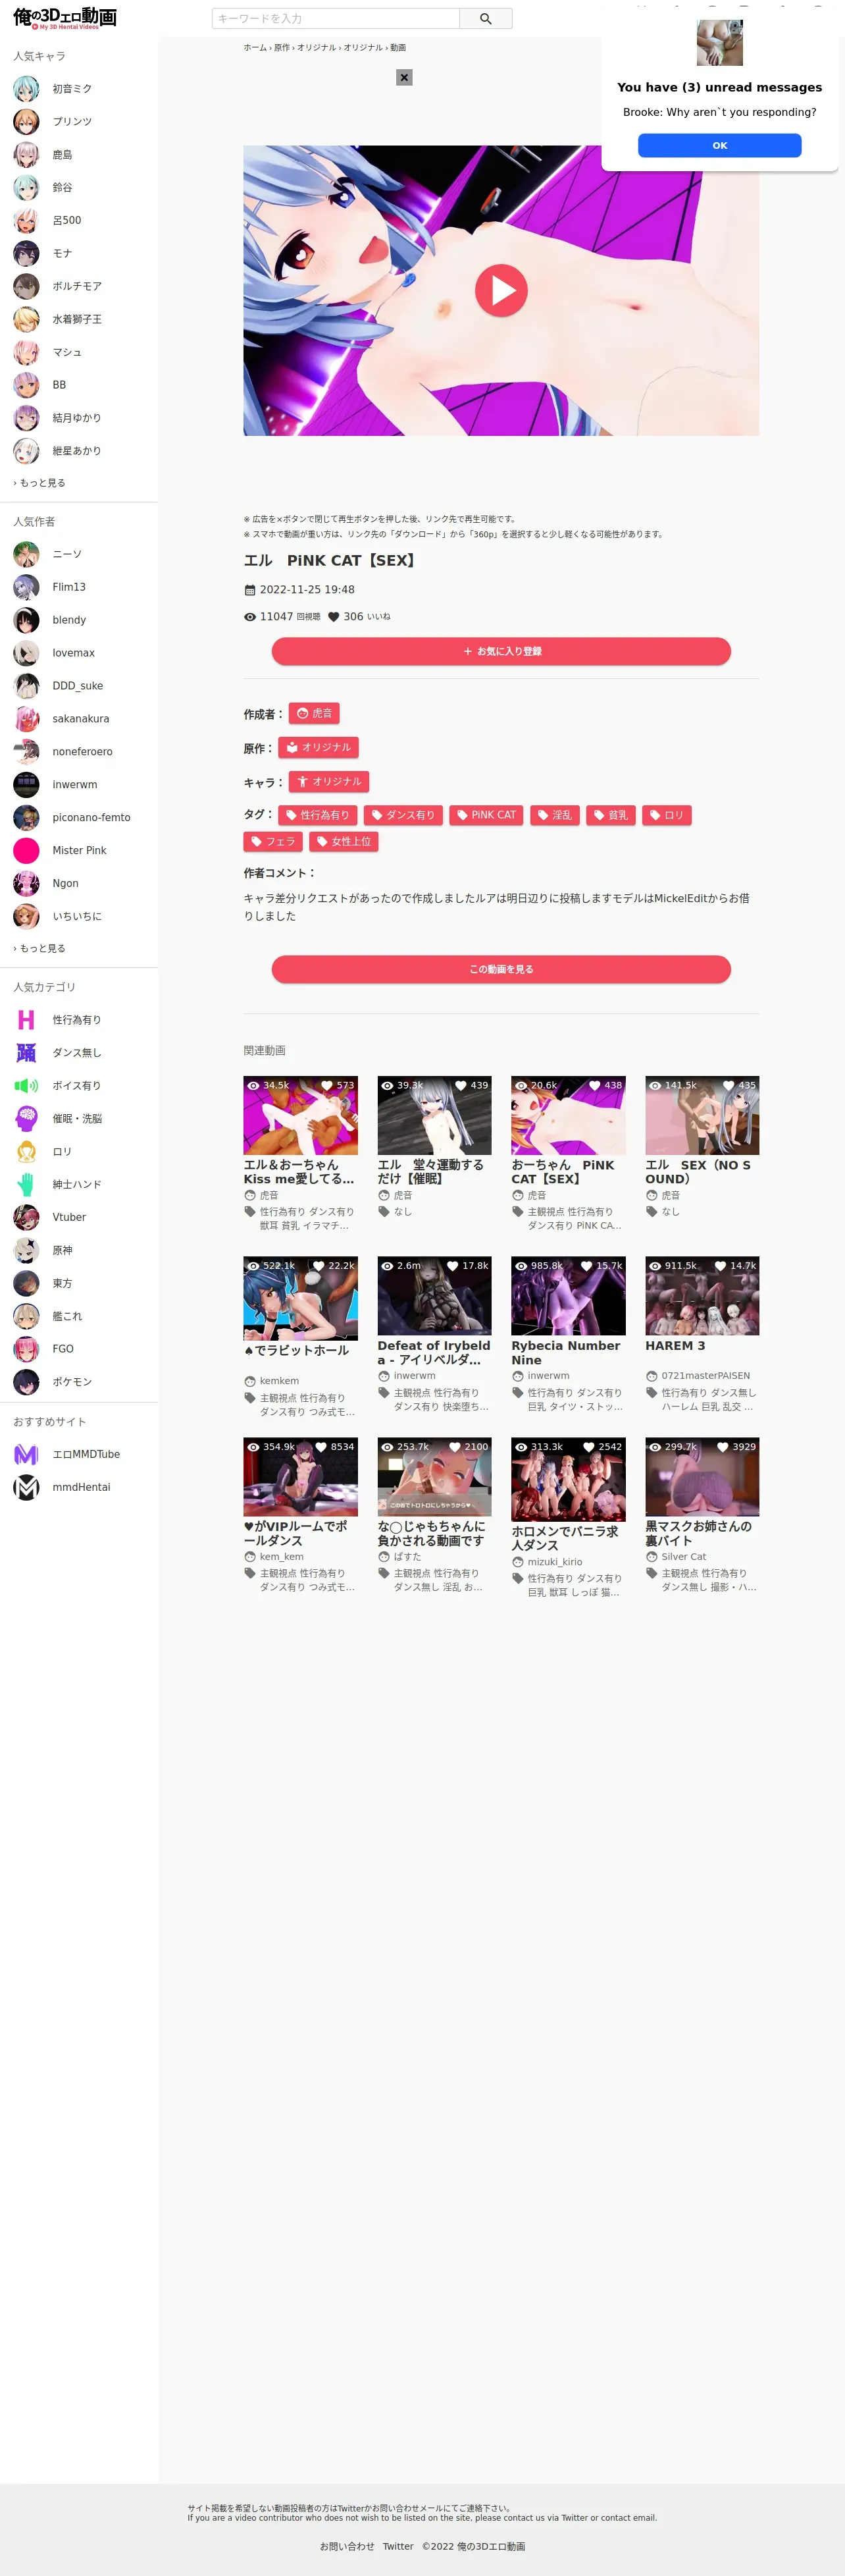Screen dimensions: 845x2576
Task: Dismiss the unread messages popup with OK
Action: [719, 145]
